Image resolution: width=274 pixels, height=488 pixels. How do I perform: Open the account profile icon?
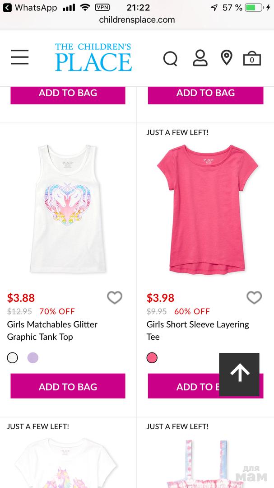coord(200,58)
